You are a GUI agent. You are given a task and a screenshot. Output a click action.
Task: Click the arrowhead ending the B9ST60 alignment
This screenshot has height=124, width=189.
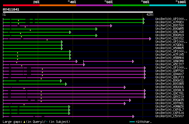[x=111, y=26]
